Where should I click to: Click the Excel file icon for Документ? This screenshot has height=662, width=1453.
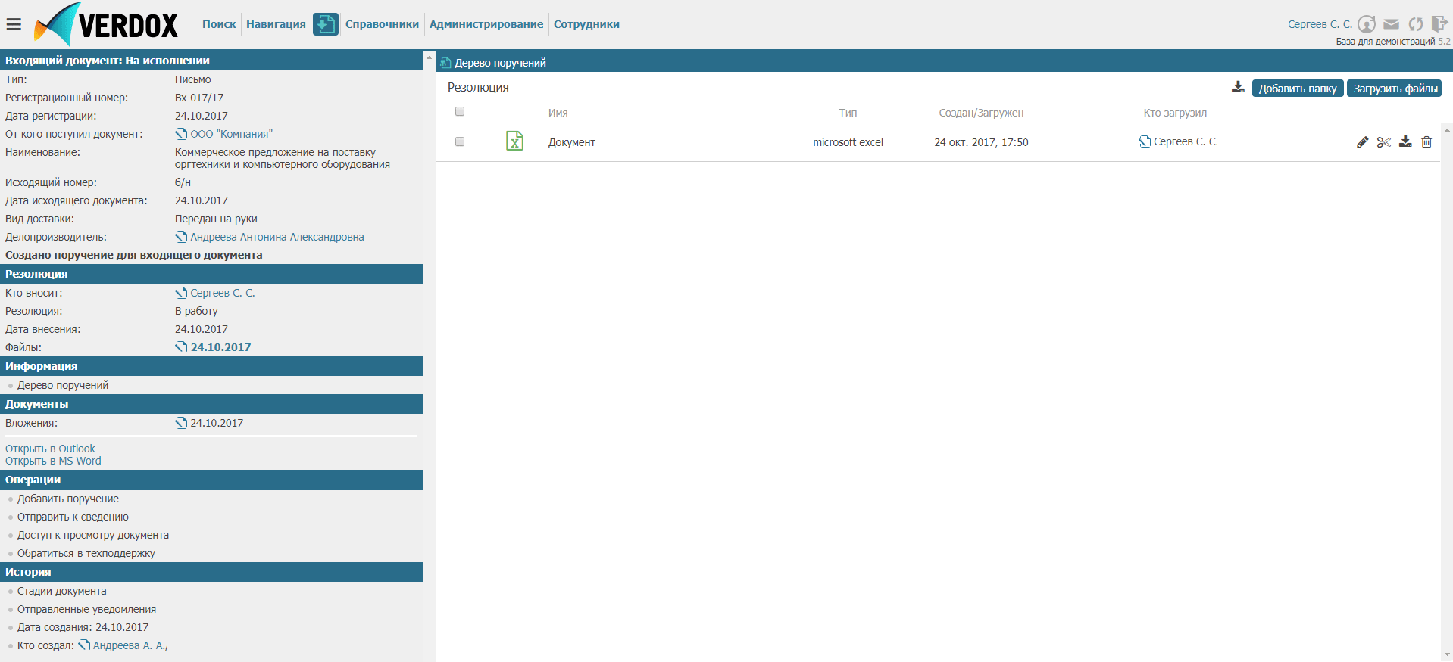[514, 141]
